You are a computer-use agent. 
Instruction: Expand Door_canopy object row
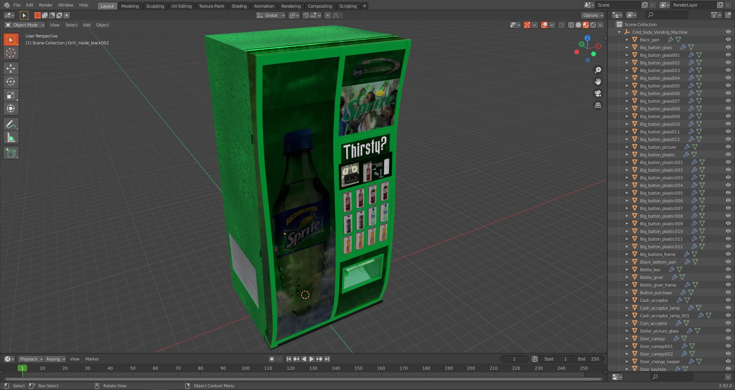(627, 339)
